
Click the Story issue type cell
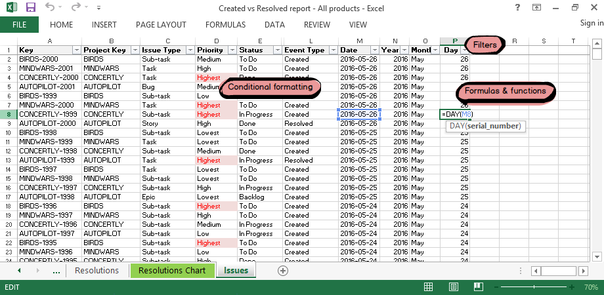tap(167, 123)
